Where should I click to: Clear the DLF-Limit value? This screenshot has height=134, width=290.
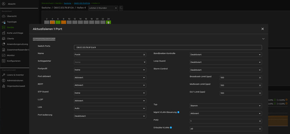click(x=260, y=93)
